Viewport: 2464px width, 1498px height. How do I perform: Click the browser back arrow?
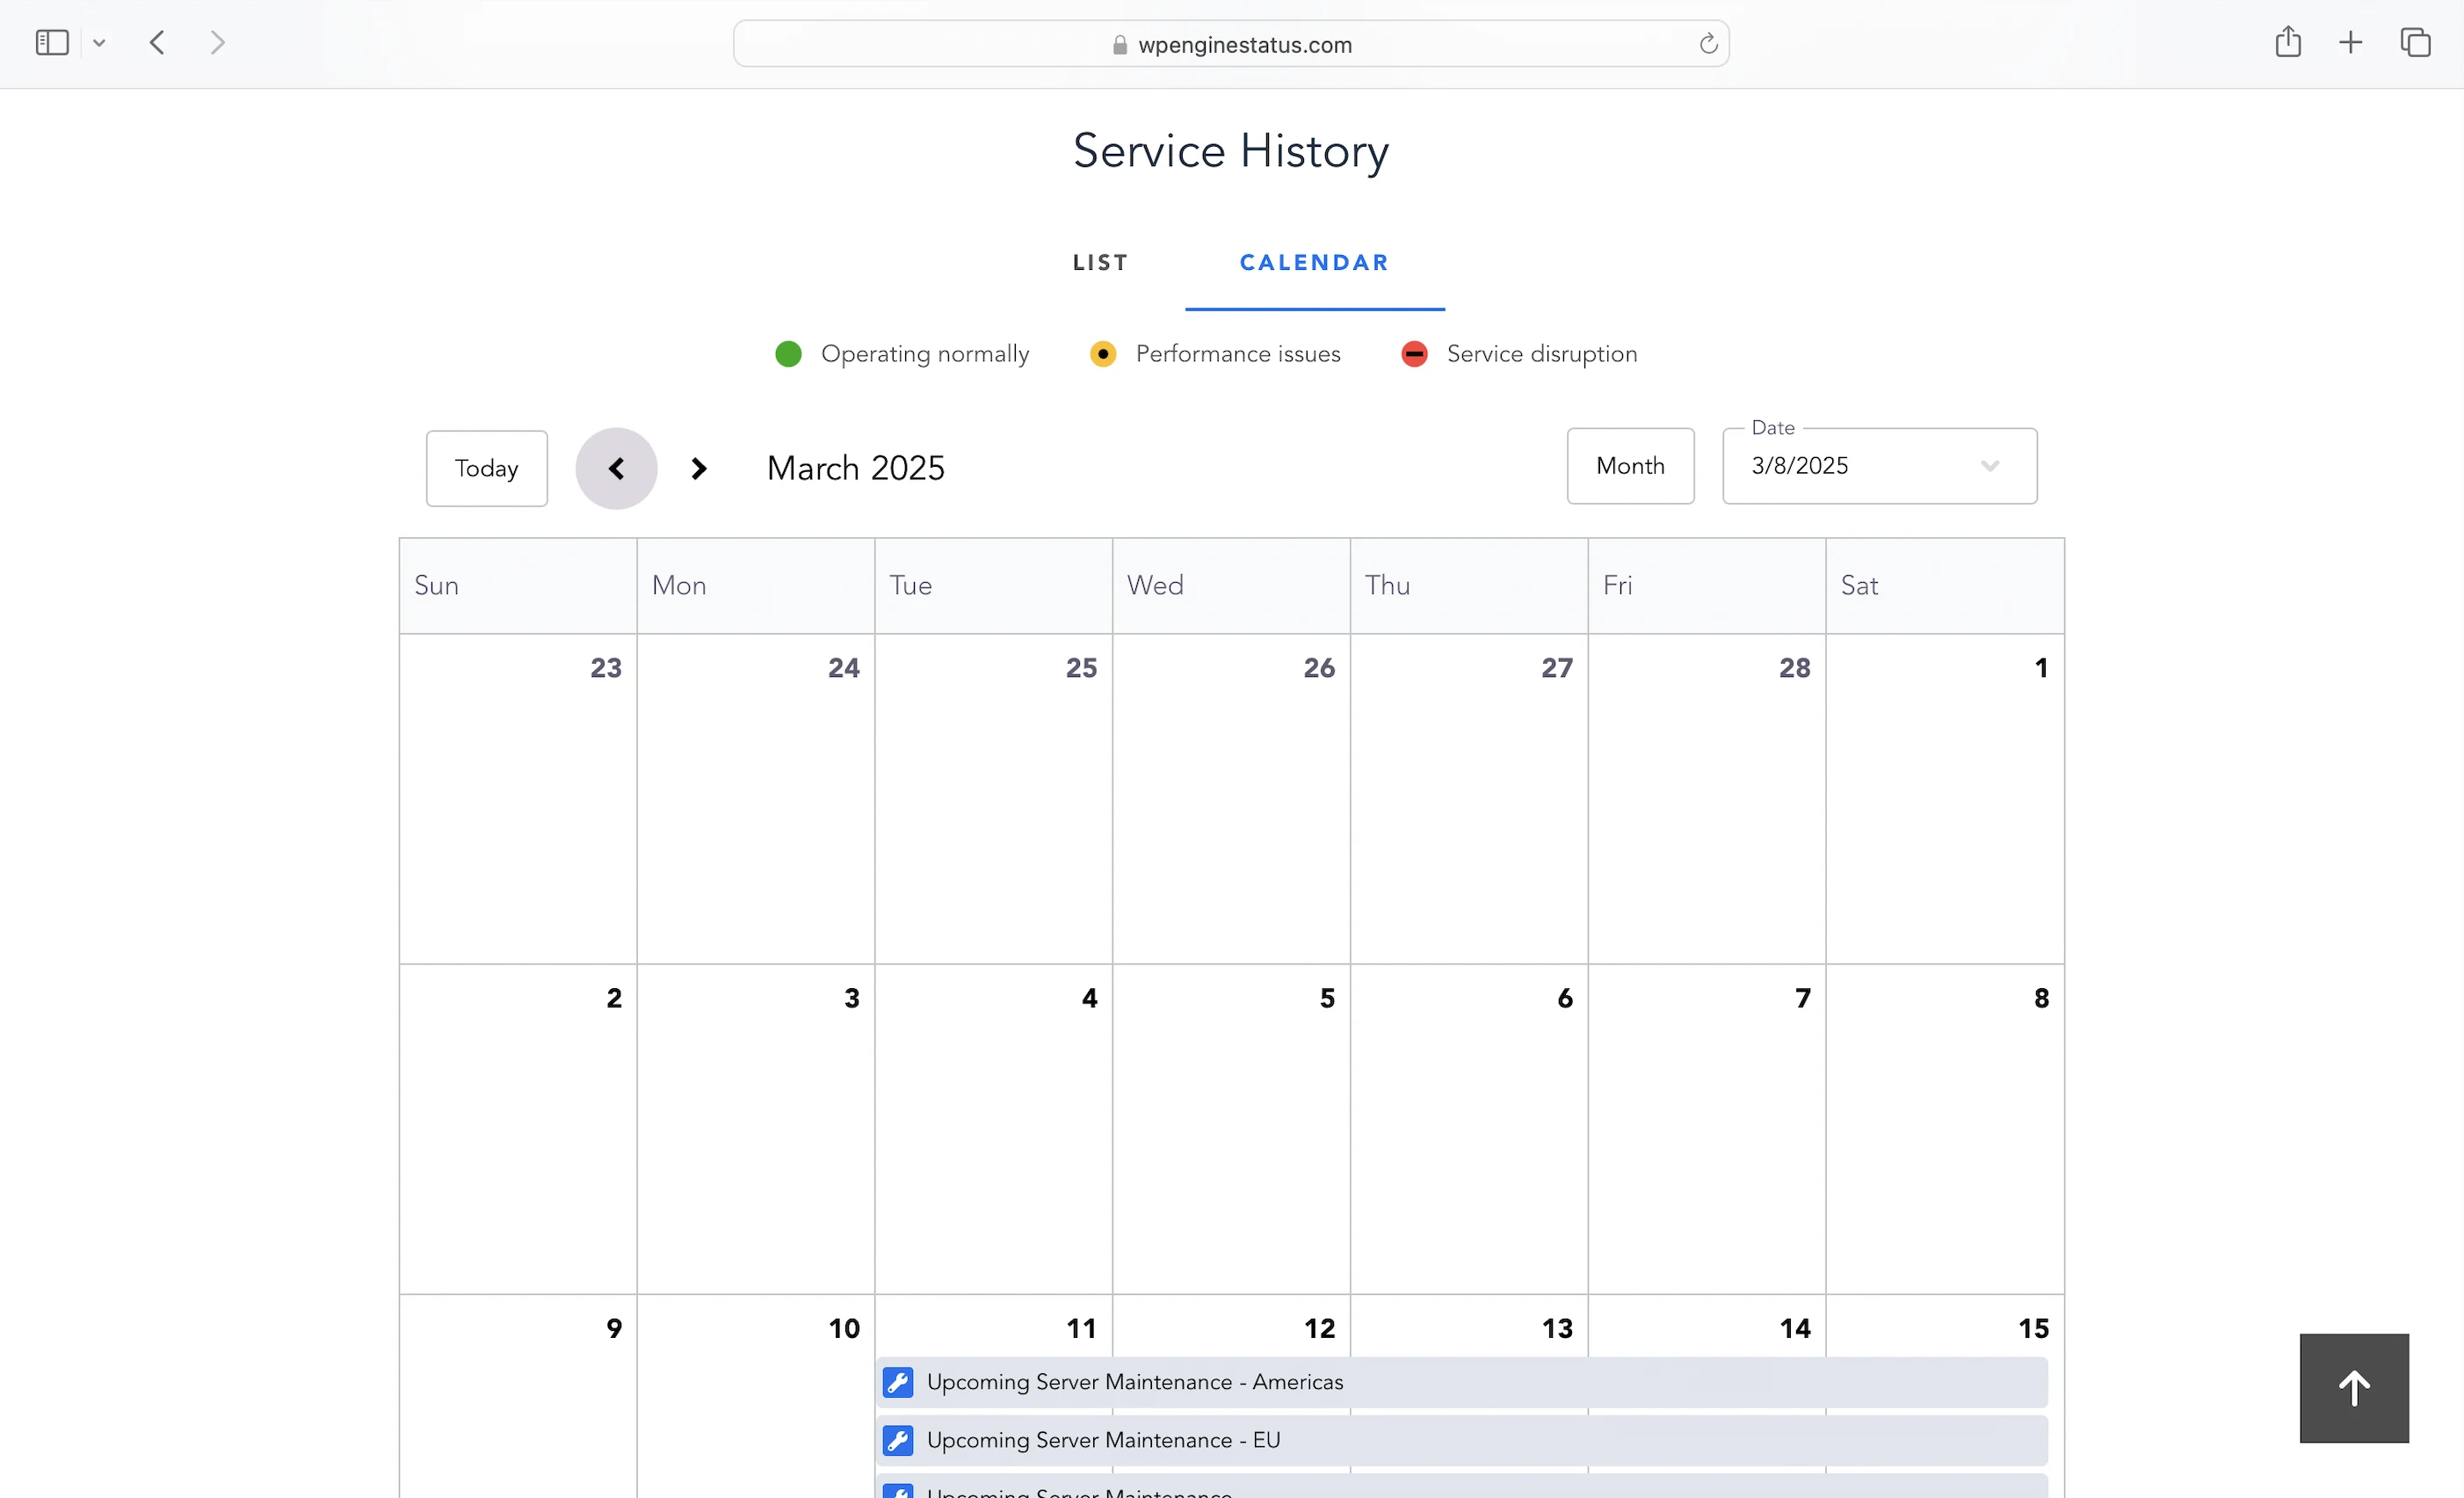[157, 43]
